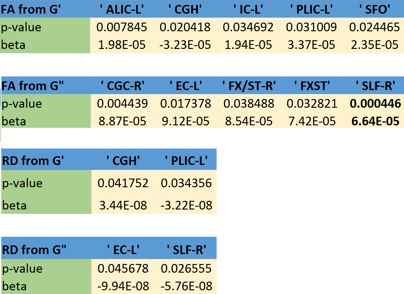Image resolution: width=404 pixels, height=294 pixels.
Task: Click the cell containing 9.12E-05
Action: [186, 121]
